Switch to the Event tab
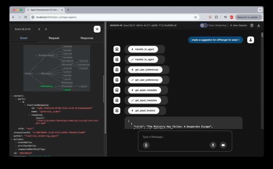Viewport: 273px width, 169px height. (24, 38)
